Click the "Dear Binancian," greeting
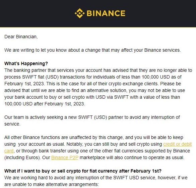 (x=21, y=37)
